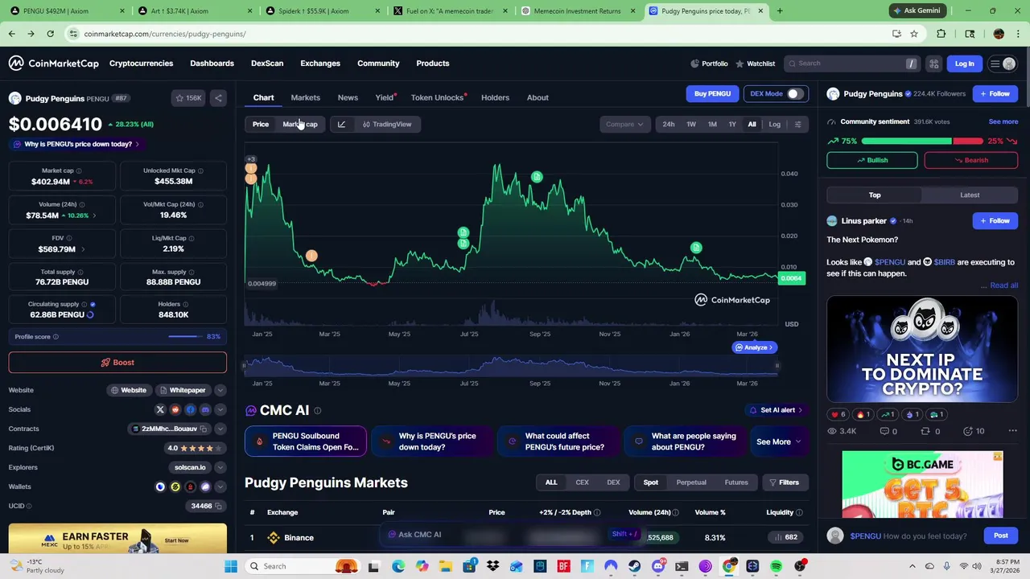This screenshot has height=579, width=1030.
Task: Copy the 2zMMhc...Bouauv contract address
Action: (202, 429)
